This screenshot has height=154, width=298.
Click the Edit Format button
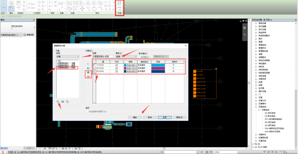pos(161,57)
